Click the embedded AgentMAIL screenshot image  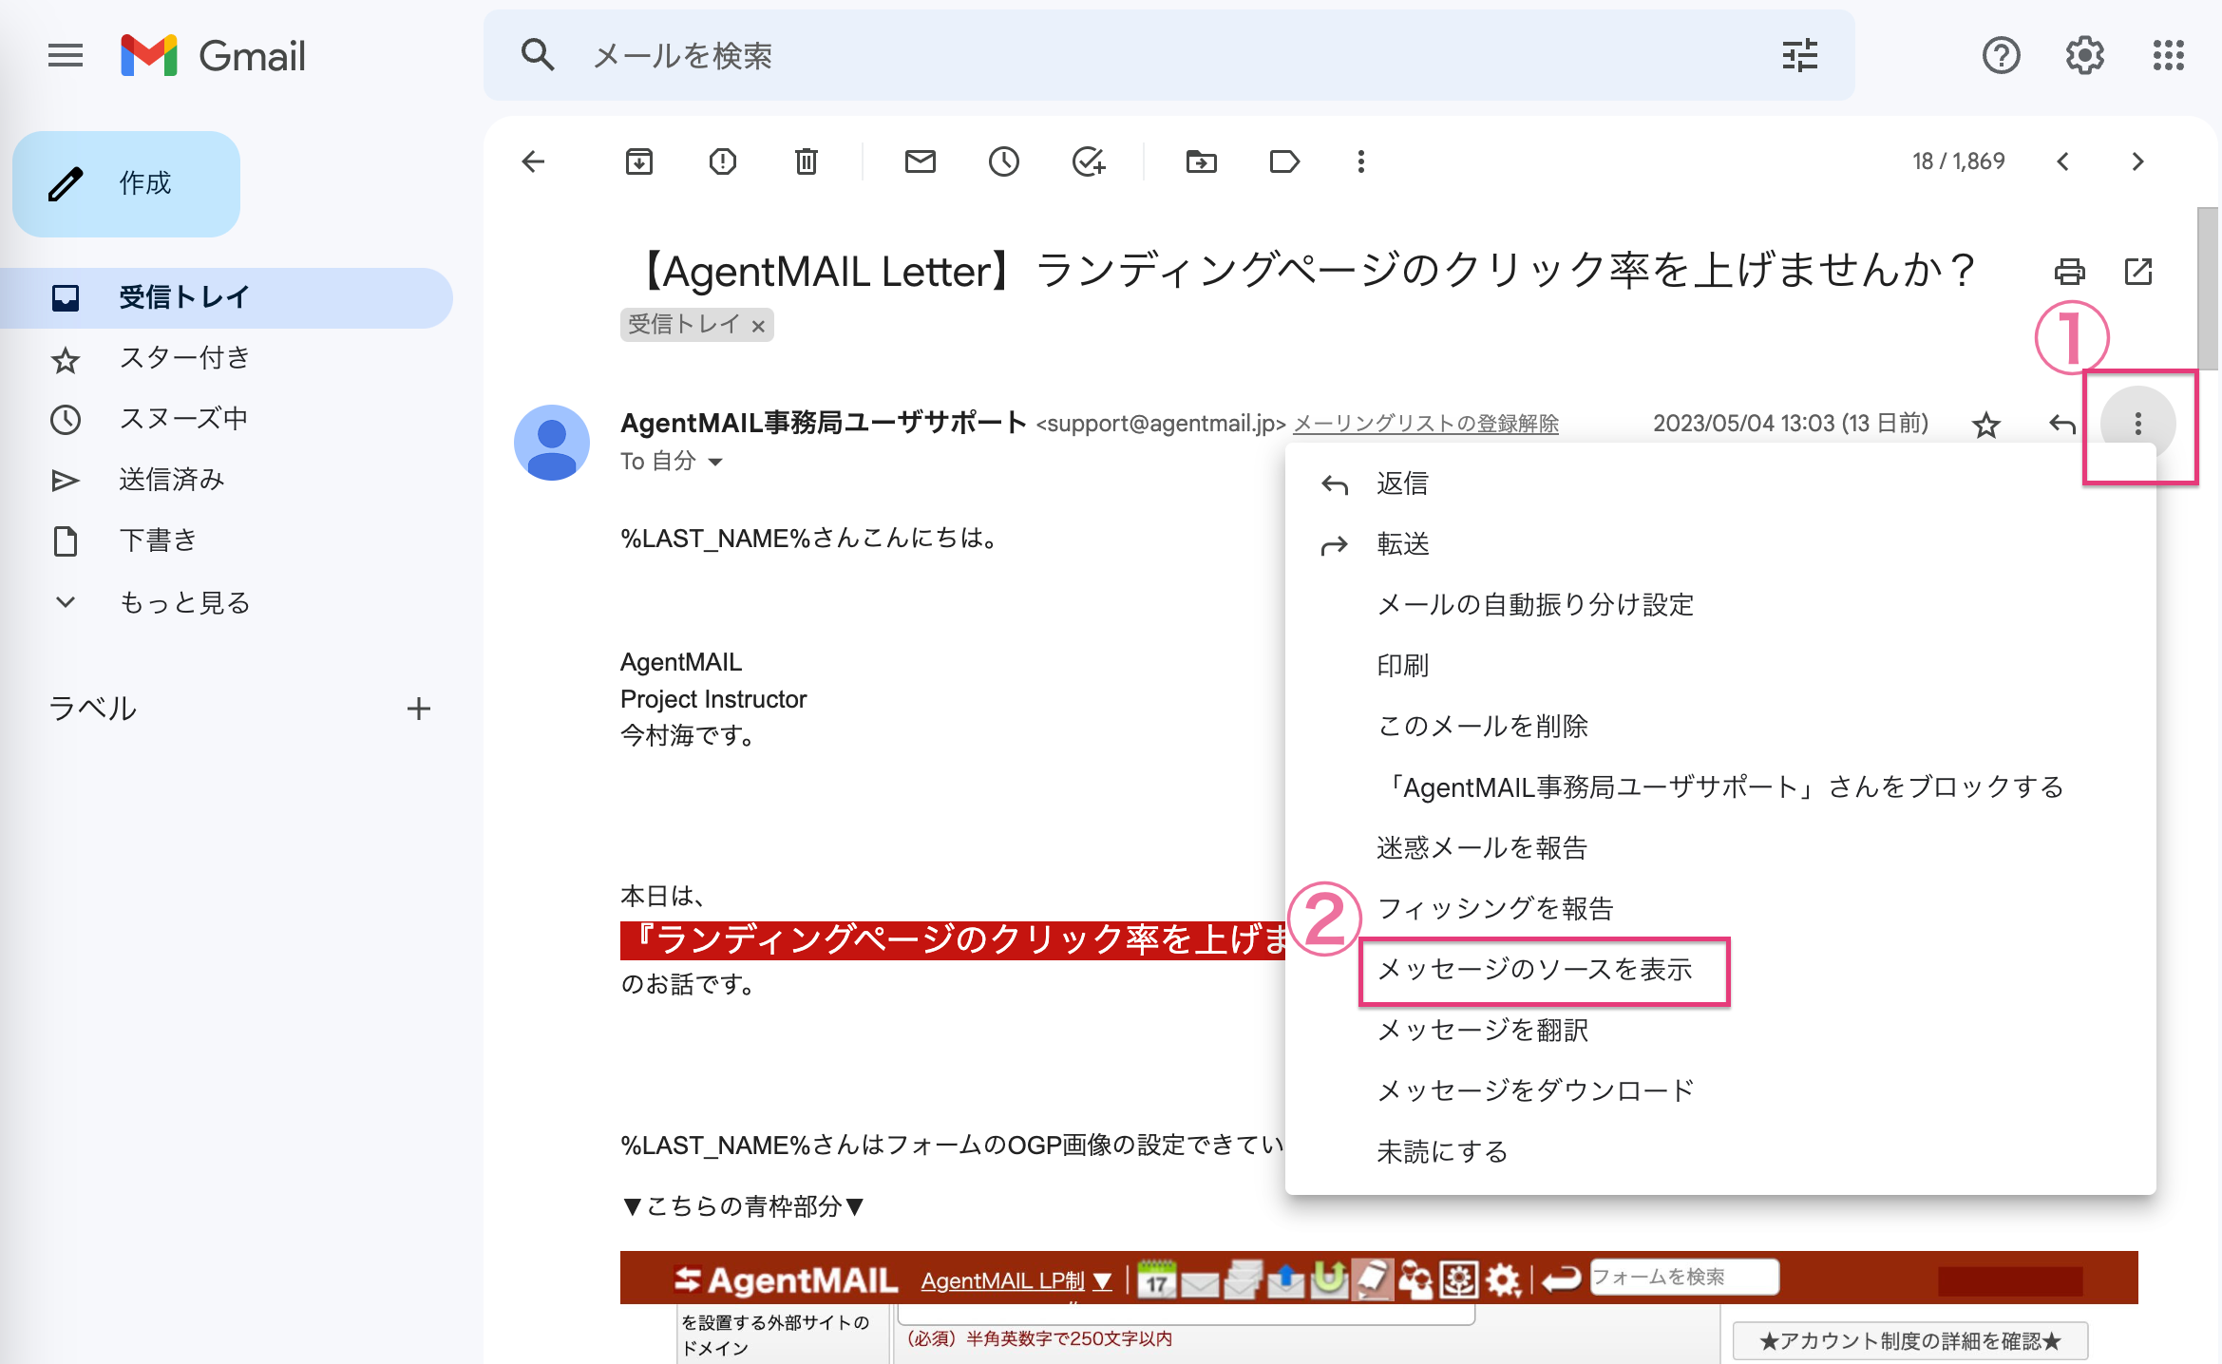click(x=1378, y=1307)
